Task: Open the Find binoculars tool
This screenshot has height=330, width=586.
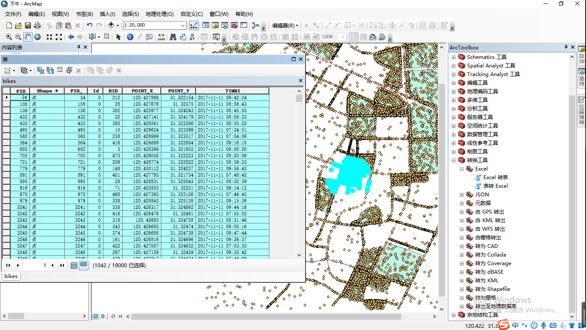Action: point(173,37)
